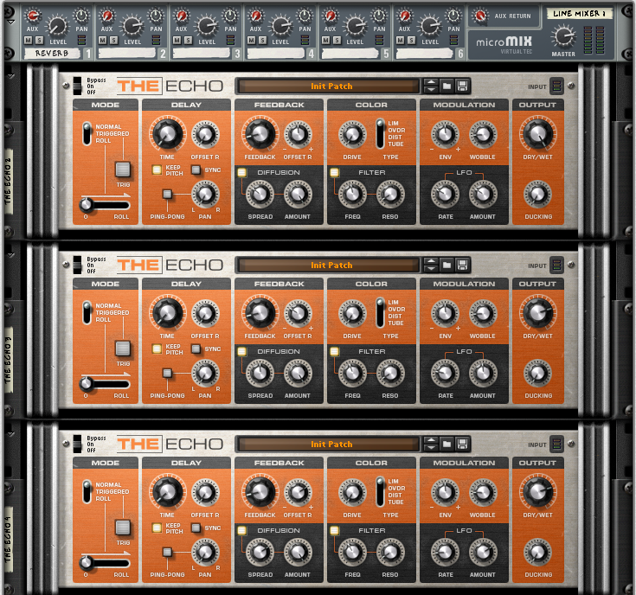Solo mixer channel 2

click(x=111, y=40)
